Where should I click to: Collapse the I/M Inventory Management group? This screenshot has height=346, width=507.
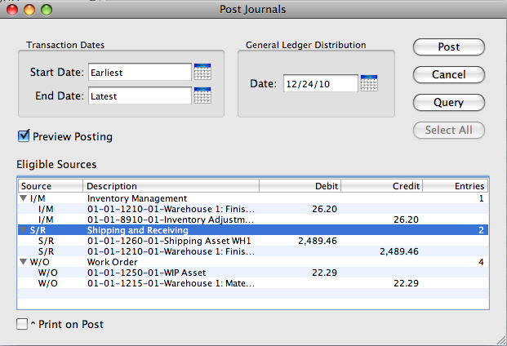(23, 198)
